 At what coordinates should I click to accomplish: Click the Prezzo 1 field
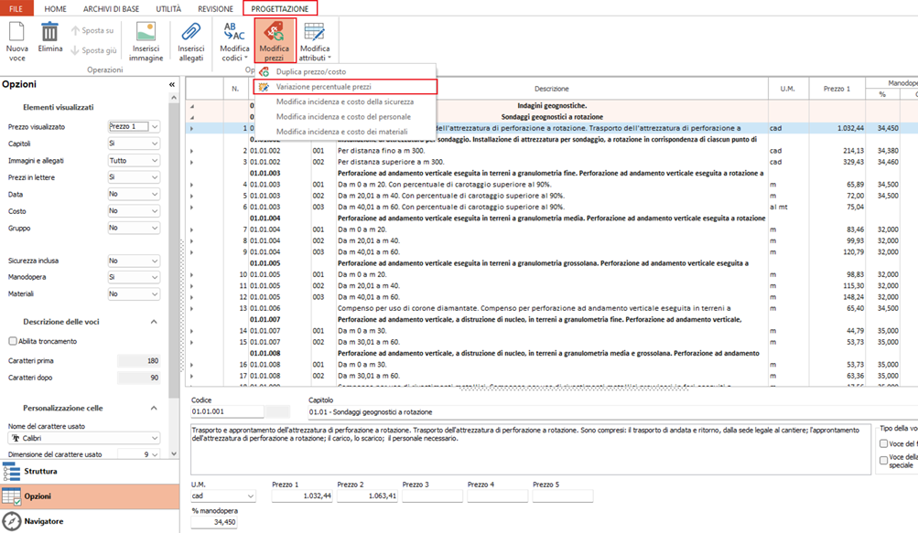[302, 496]
